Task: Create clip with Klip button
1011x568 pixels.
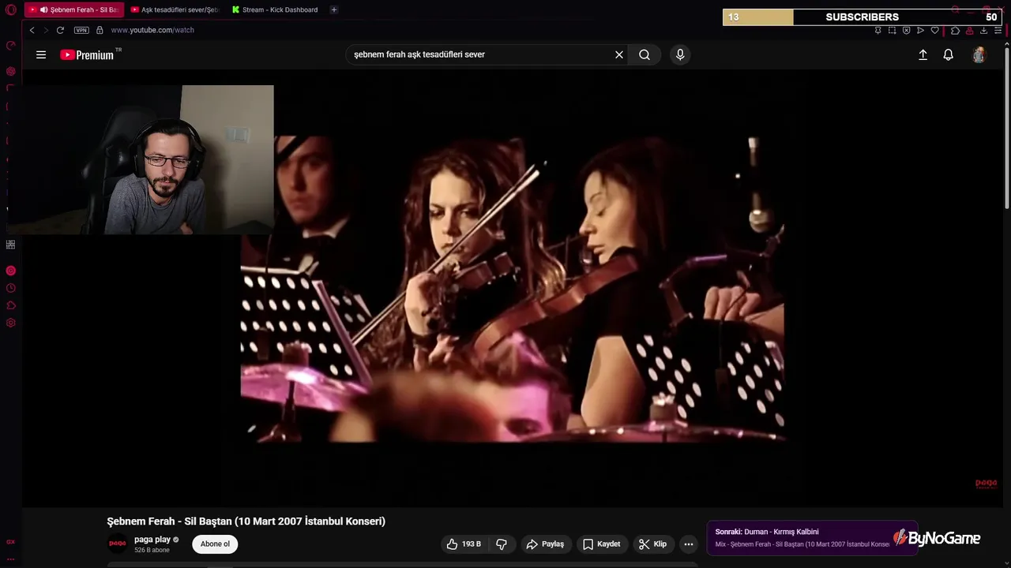Action: pos(652,544)
